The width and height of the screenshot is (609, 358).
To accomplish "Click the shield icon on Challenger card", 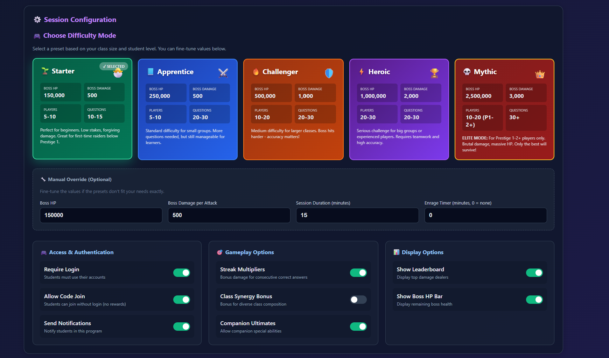I will click(329, 73).
